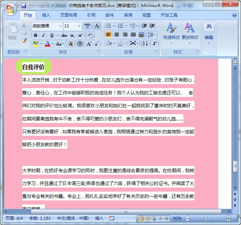Viewport: 241px width, 225px height.
Task: Open font size dropdown showing 11
Action: click(79, 26)
